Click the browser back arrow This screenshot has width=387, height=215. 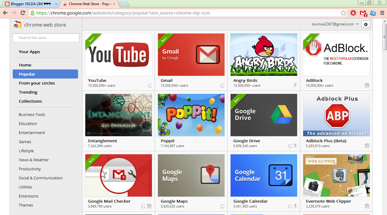[x=5, y=13]
